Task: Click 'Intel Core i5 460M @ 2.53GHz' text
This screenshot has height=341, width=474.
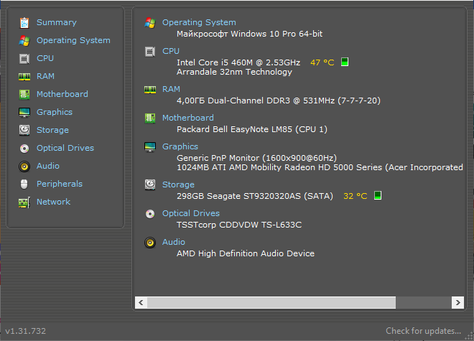Action: point(238,62)
